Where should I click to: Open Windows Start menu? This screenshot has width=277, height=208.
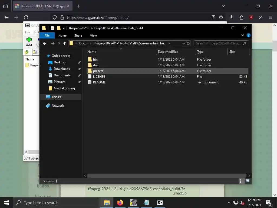tap(6, 203)
